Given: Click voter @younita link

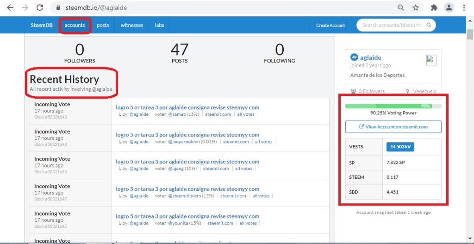Looking at the screenshot, I should (178, 223).
